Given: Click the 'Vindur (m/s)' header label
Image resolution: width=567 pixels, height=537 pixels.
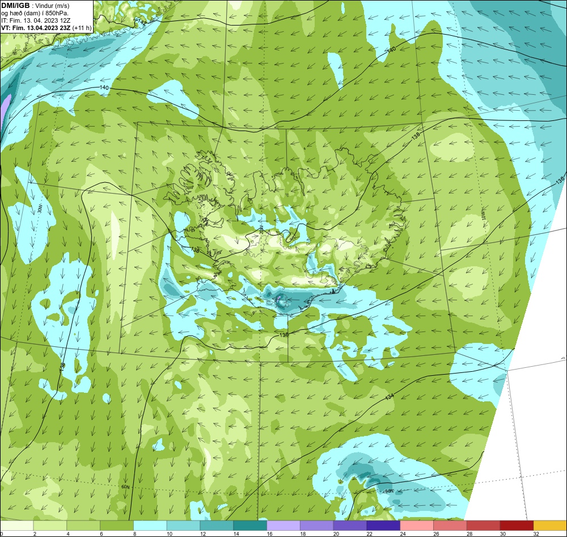Looking at the screenshot, I should [53, 6].
